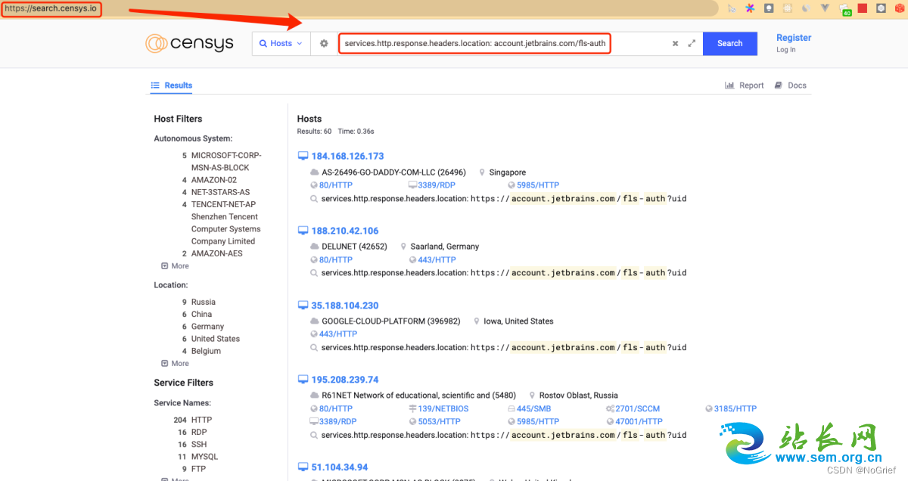Viewport: 908px width, 481px height.
Task: Open the Docs tab
Action: (x=790, y=85)
